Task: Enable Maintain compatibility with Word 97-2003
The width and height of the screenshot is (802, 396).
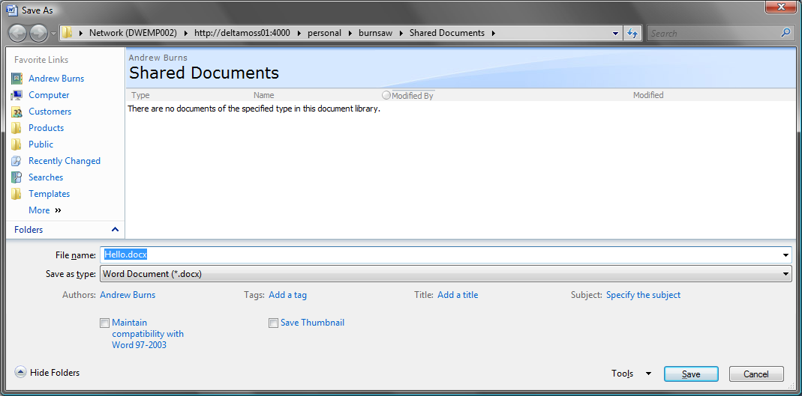Action: [x=104, y=323]
